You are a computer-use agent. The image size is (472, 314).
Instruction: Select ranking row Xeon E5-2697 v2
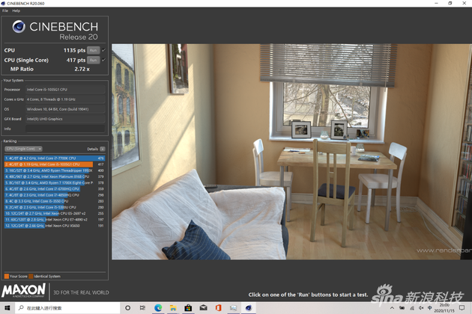click(x=55, y=213)
